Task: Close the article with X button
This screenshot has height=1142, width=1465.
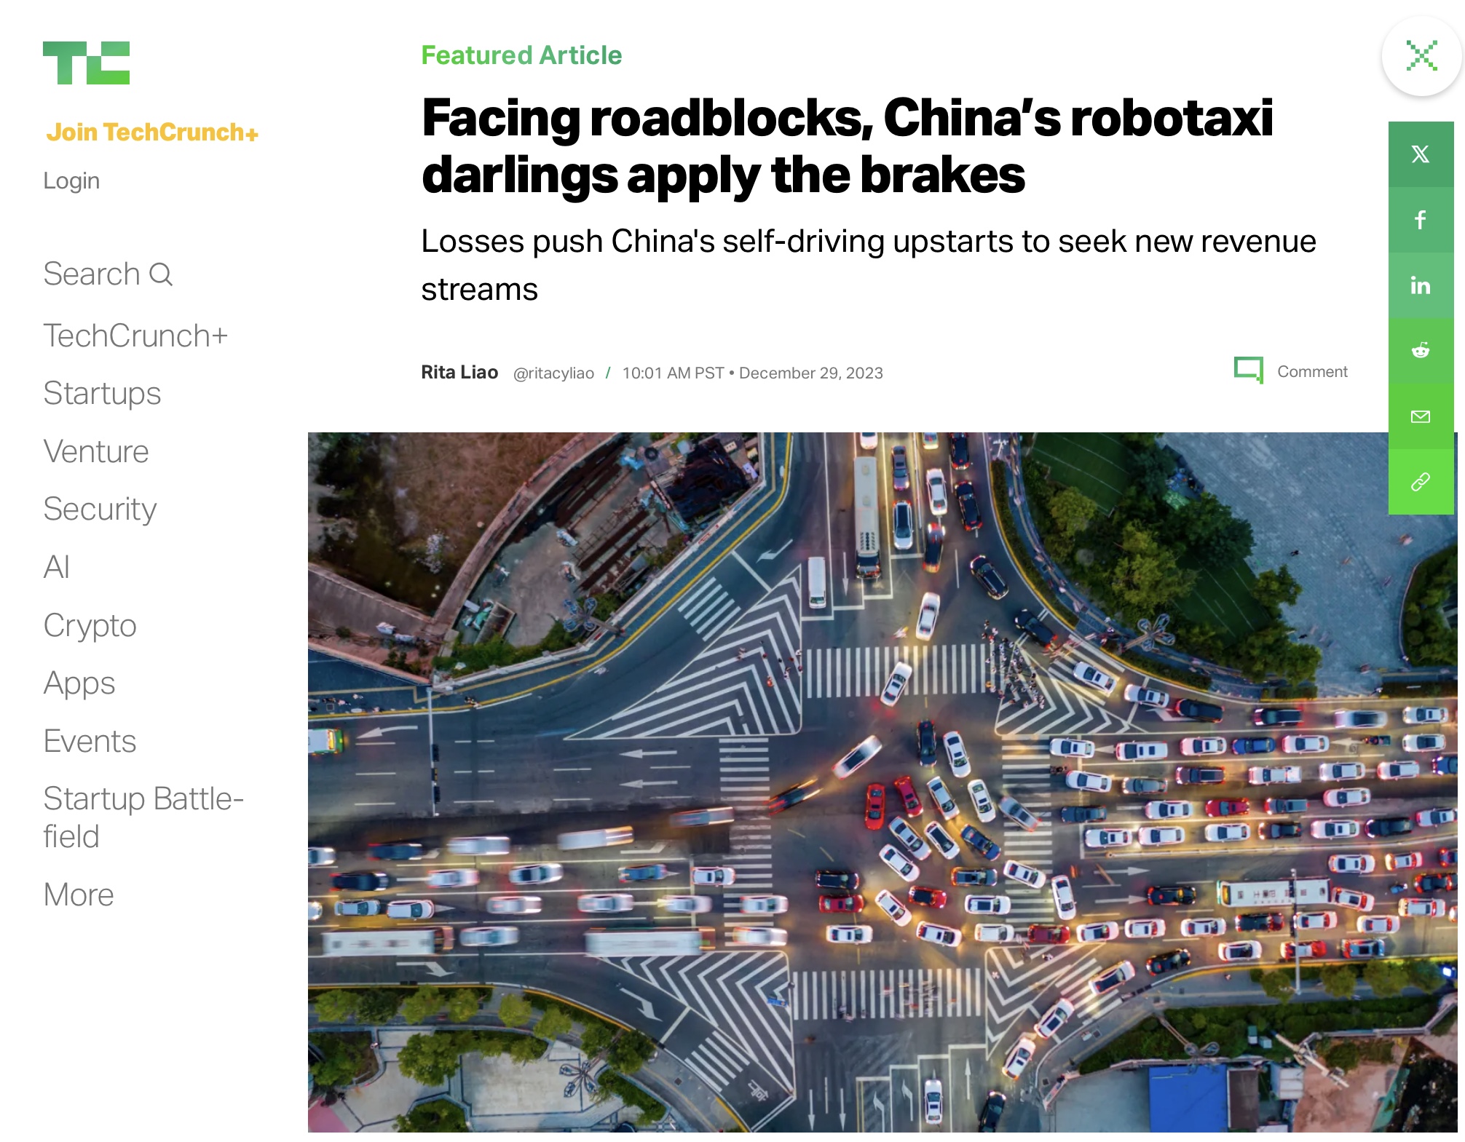Action: [x=1421, y=56]
